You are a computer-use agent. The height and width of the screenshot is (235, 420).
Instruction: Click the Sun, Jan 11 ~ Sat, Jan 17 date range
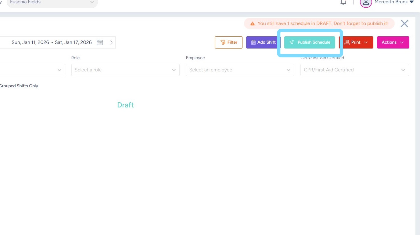click(x=52, y=42)
